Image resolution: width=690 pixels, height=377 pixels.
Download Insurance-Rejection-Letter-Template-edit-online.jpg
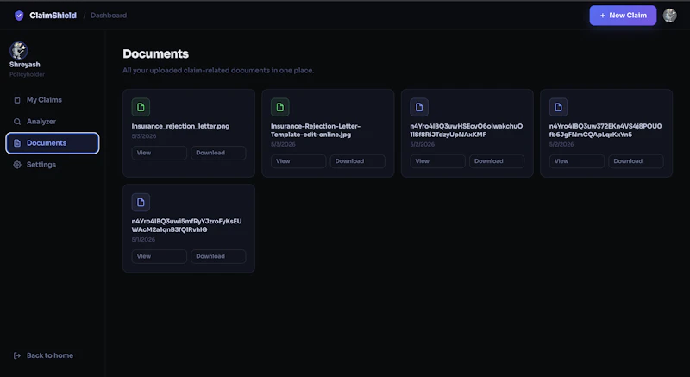[x=357, y=161]
